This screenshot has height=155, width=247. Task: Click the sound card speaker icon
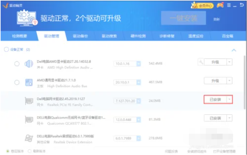(x=29, y=64)
